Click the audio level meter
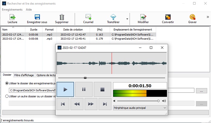This screenshot has height=123, width=211. tap(140, 93)
